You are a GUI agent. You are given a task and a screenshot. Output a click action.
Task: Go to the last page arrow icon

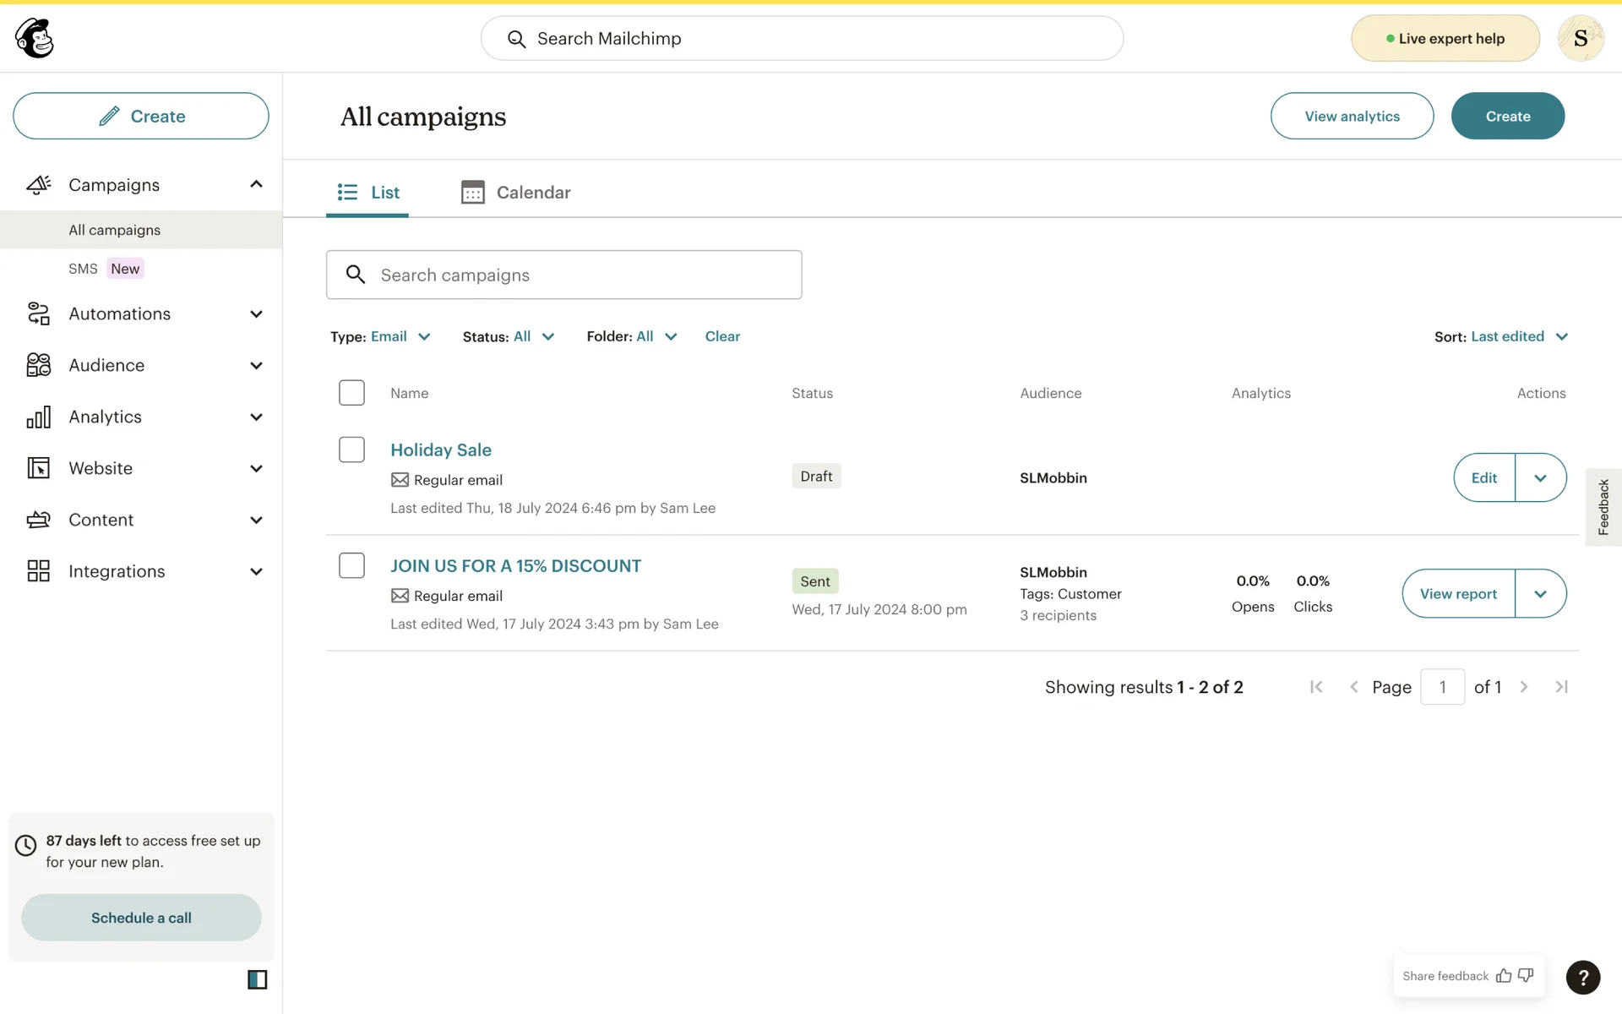pos(1561,687)
